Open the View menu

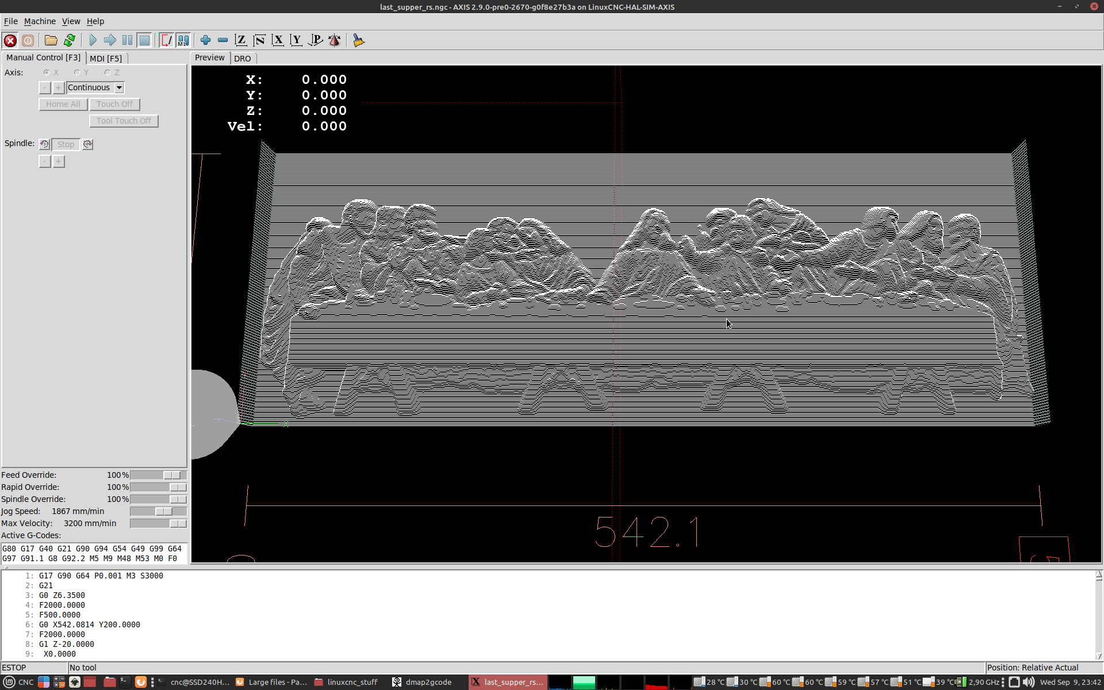tap(71, 21)
